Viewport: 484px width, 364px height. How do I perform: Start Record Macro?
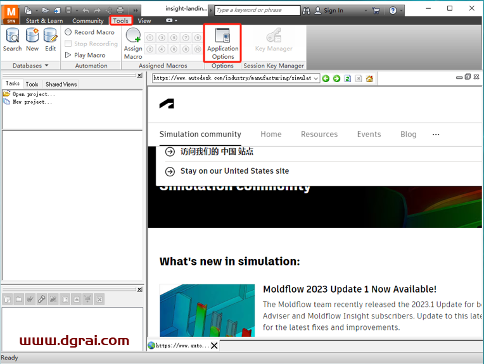89,32
